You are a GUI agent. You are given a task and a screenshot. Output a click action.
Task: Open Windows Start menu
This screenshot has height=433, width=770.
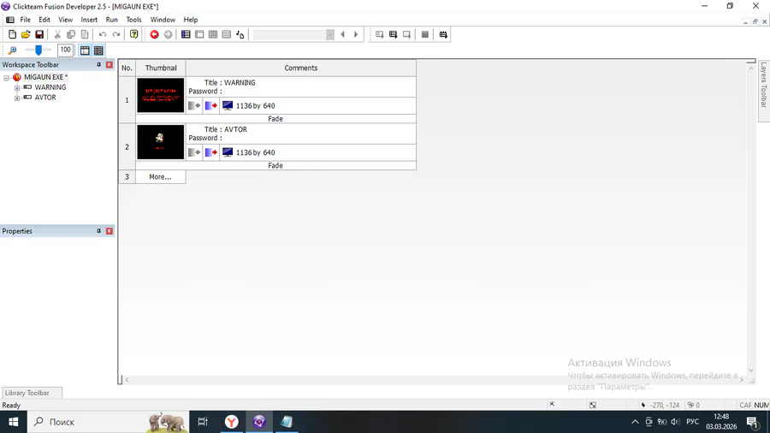click(x=13, y=422)
